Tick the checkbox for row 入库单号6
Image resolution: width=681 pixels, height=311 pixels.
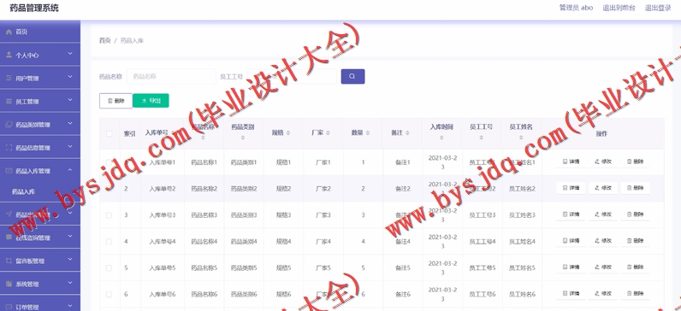(x=109, y=294)
